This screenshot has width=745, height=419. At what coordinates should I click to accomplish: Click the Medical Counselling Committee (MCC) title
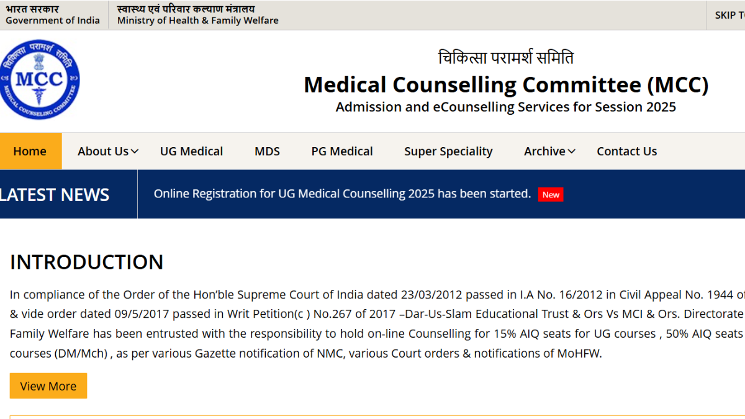pos(505,84)
